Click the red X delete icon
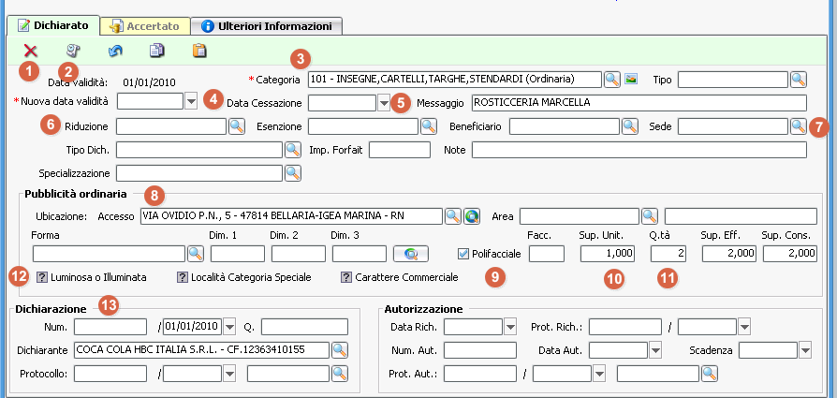The width and height of the screenshot is (837, 398). 31,51
